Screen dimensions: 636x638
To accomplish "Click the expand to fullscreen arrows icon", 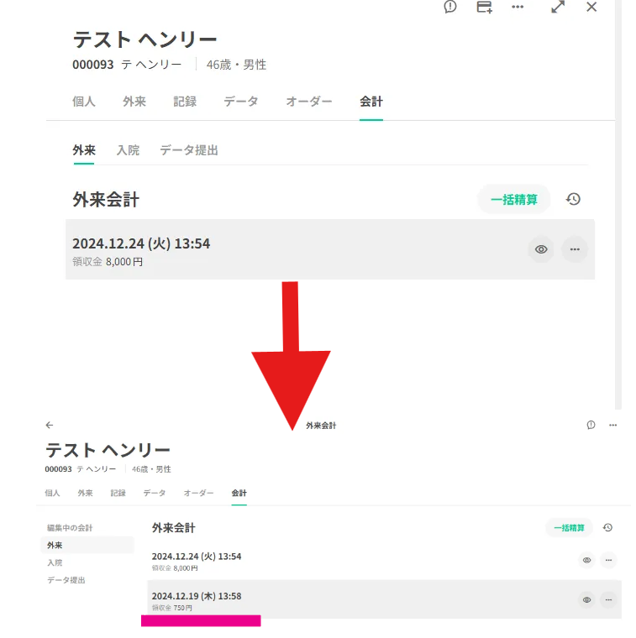I will [558, 7].
